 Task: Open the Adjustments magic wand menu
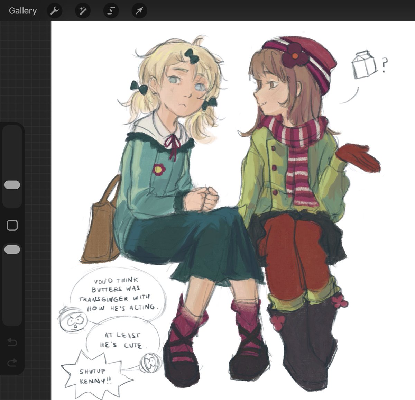point(83,11)
